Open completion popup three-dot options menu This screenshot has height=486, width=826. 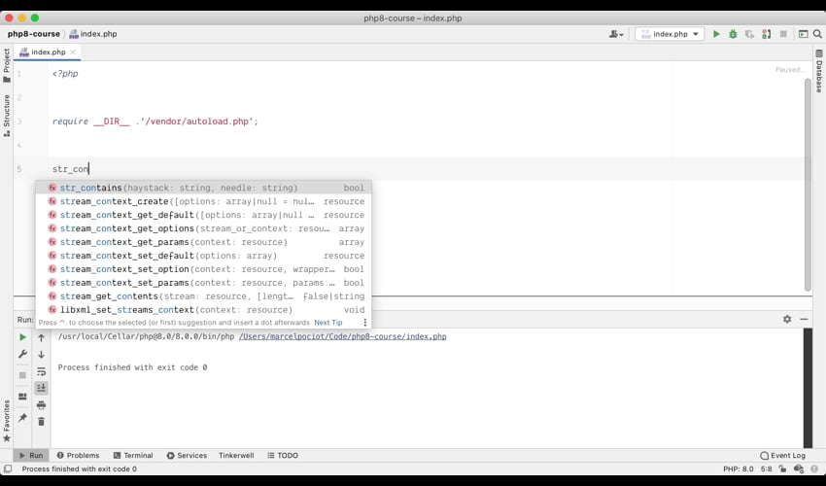click(365, 323)
